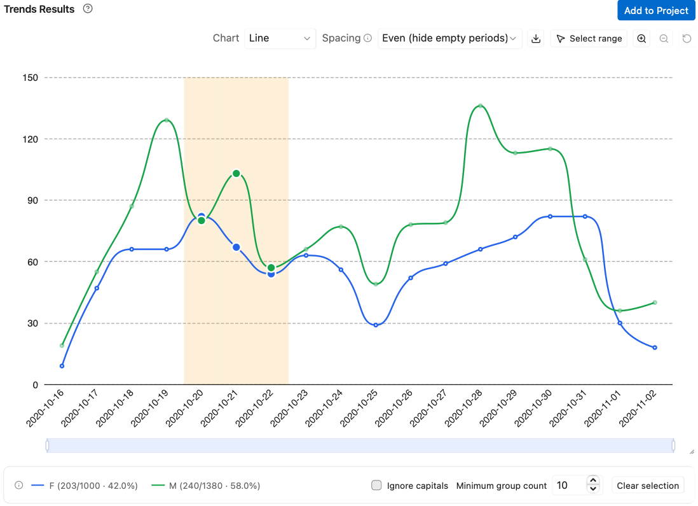The width and height of the screenshot is (698, 506).
Task: Click the Trends Results help icon
Action: pyautogui.click(x=88, y=8)
